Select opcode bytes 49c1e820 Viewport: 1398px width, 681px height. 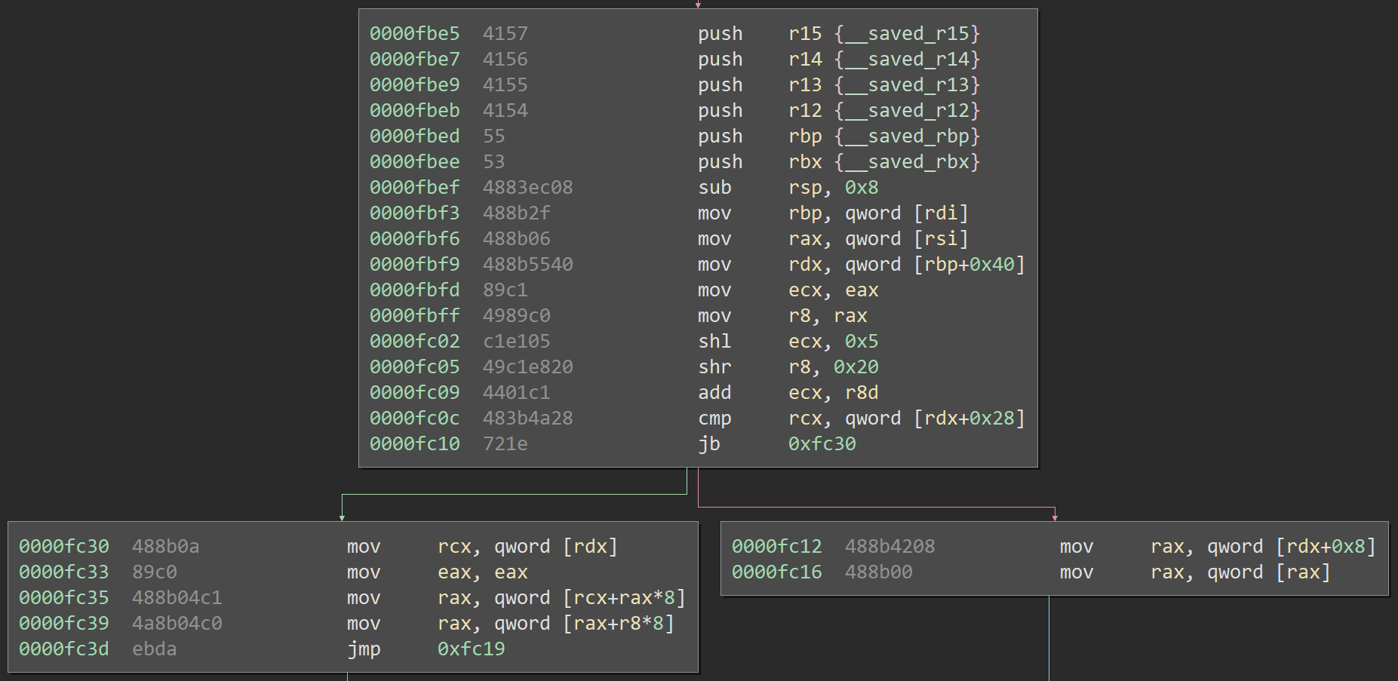tap(527, 367)
